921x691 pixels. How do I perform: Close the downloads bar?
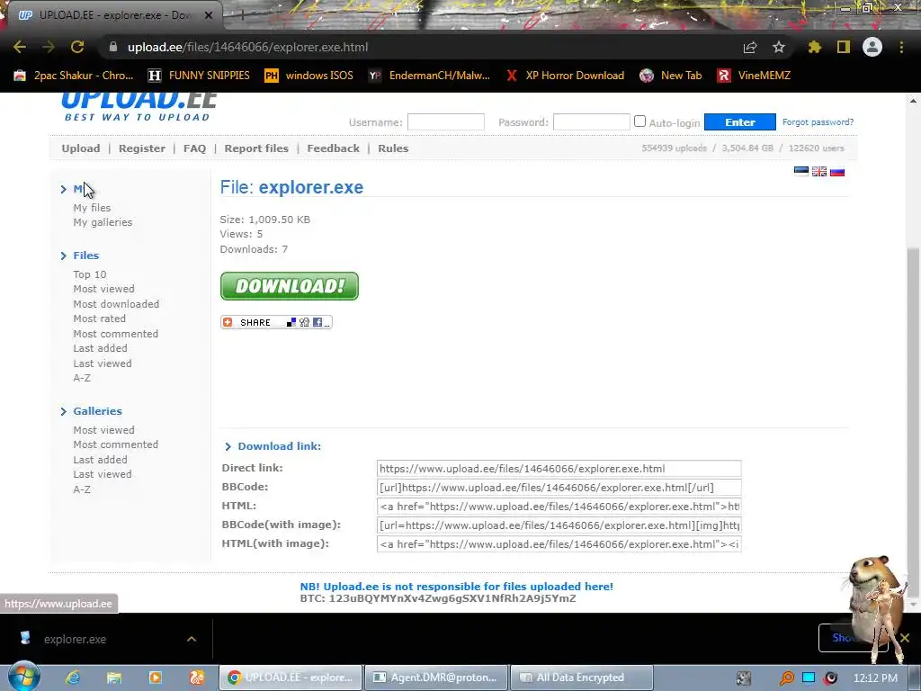click(x=905, y=638)
